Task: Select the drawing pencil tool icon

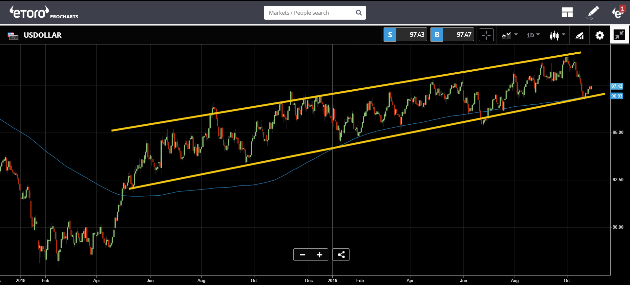Action: 593,12
